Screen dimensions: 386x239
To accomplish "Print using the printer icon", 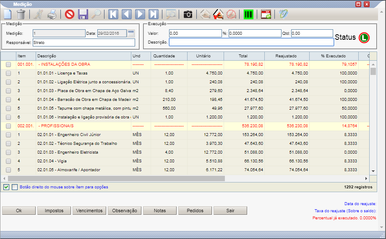I will tap(52, 14).
